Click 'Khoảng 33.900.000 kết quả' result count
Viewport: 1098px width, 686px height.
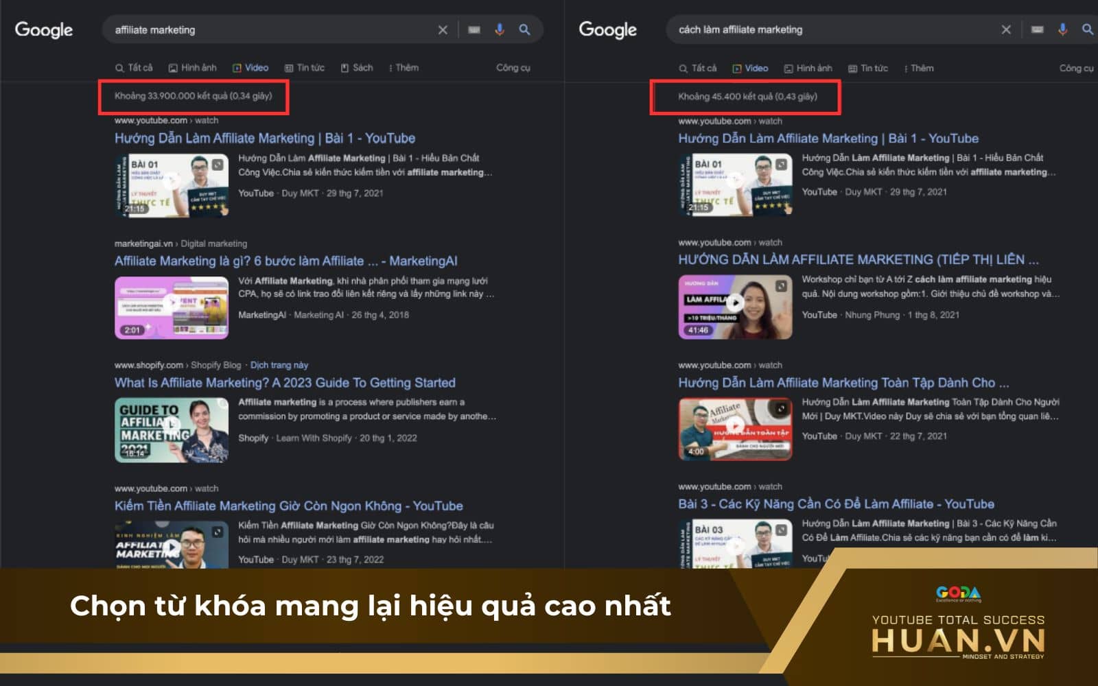[193, 96]
